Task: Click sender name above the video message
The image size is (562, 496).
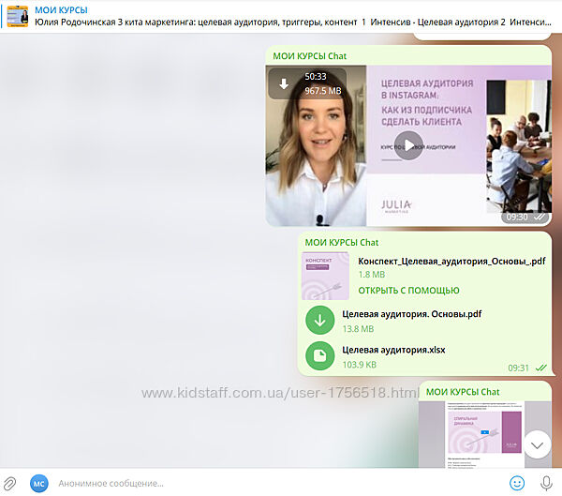Action: pyautogui.click(x=309, y=56)
